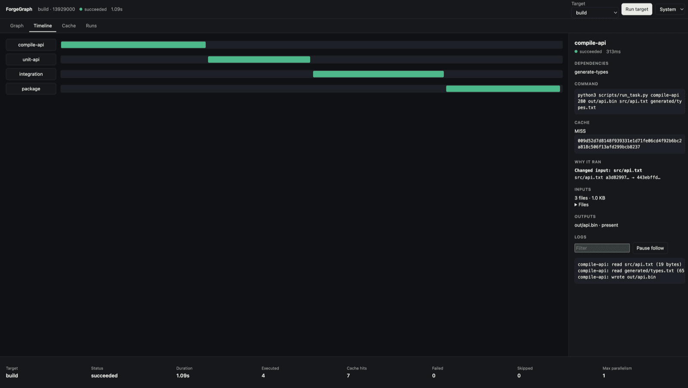
Task: Switch to the Timeline tab
Action: [43, 26]
